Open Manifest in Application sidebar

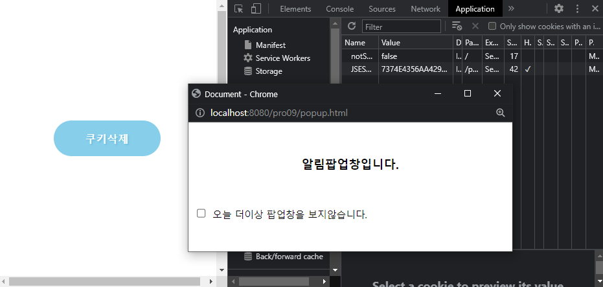(x=270, y=45)
